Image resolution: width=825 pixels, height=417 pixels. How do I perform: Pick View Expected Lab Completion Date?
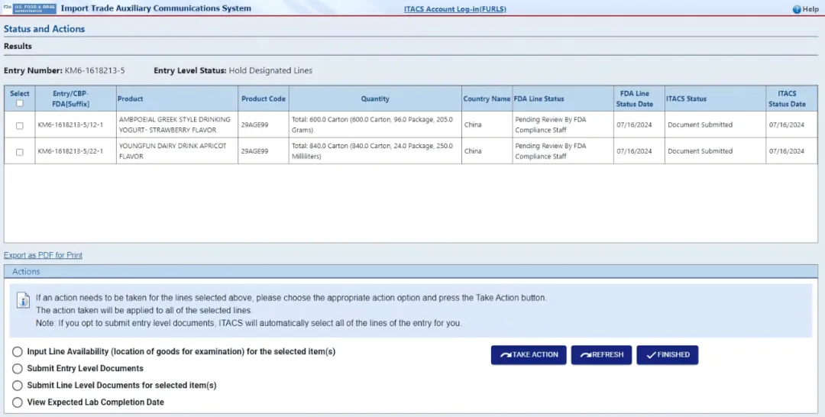point(18,402)
